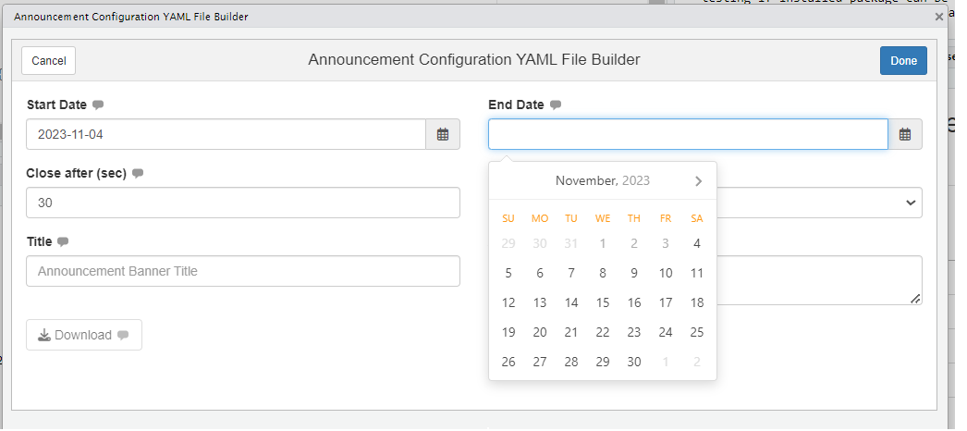
Task: Click the blue Done button
Action: tap(903, 60)
